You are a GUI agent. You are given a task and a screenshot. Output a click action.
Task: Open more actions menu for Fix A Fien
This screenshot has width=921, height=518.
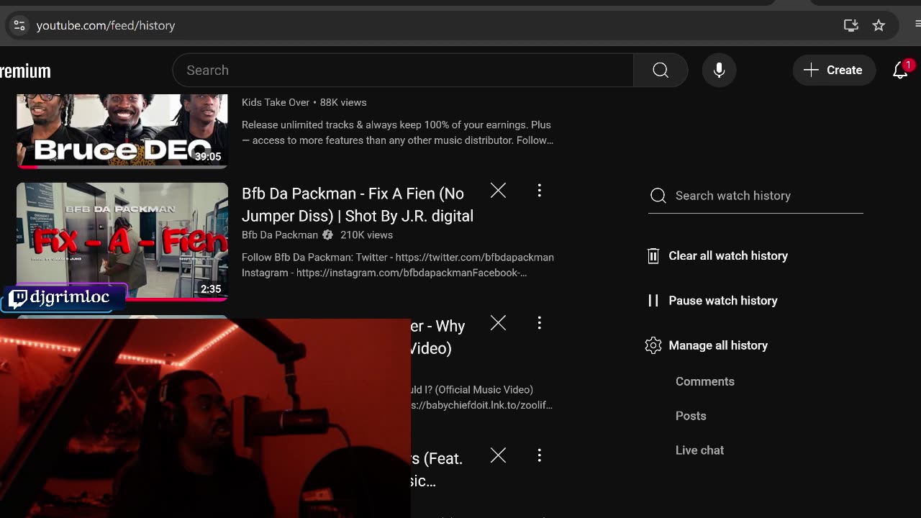[539, 191]
